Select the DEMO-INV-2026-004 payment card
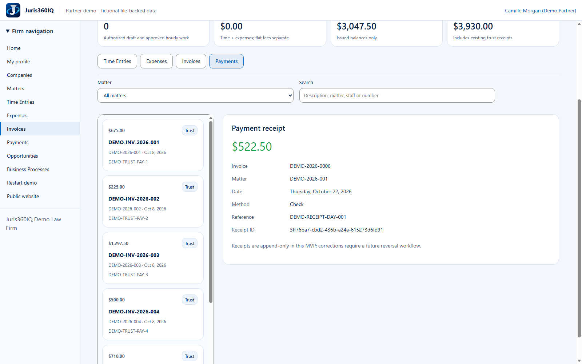582x364 pixels. coord(153,314)
